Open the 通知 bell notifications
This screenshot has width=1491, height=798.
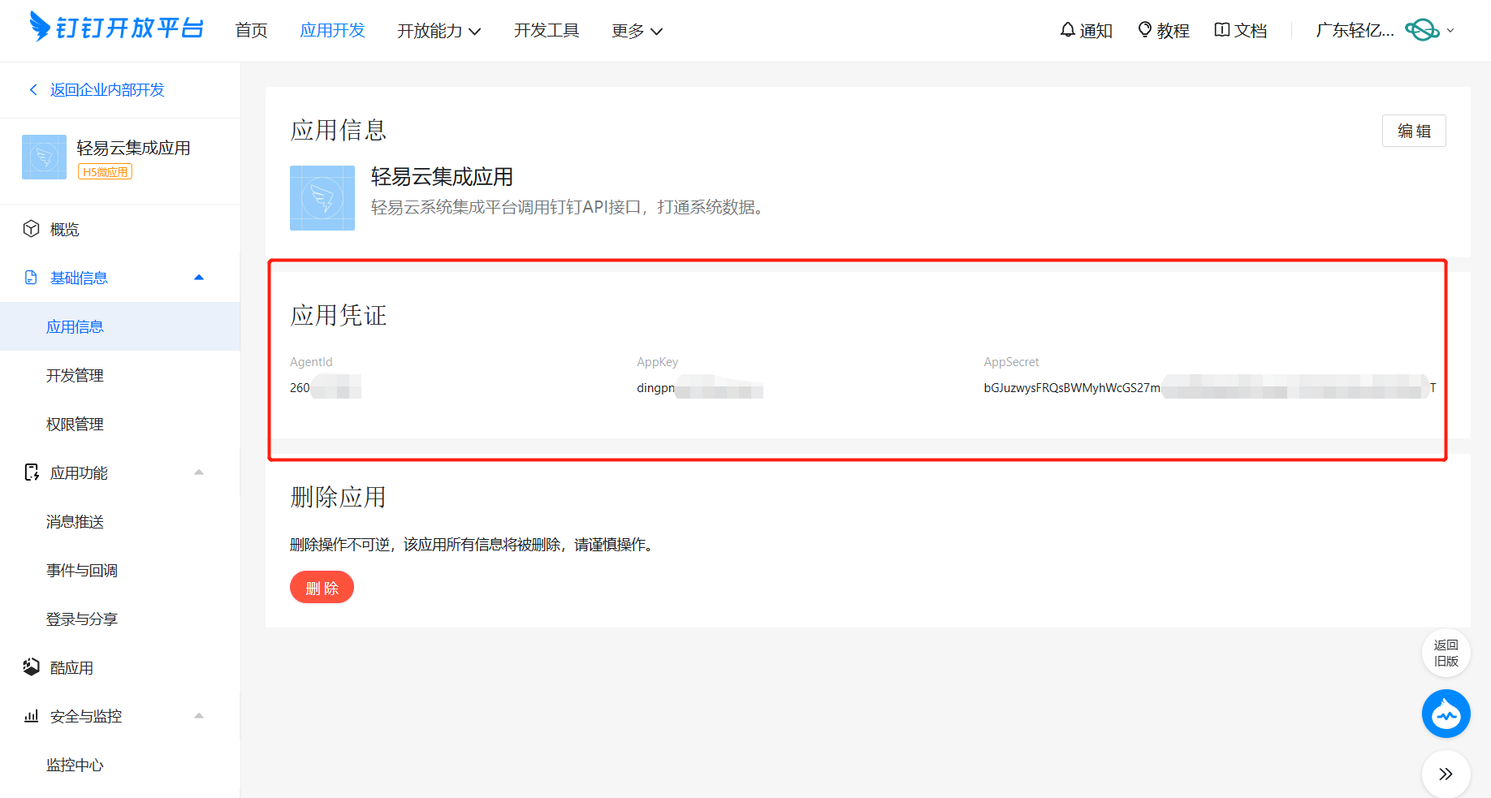(1086, 31)
